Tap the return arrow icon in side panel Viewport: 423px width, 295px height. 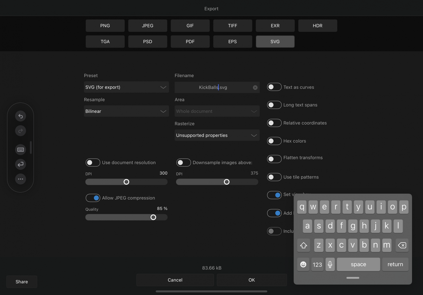tap(21, 164)
